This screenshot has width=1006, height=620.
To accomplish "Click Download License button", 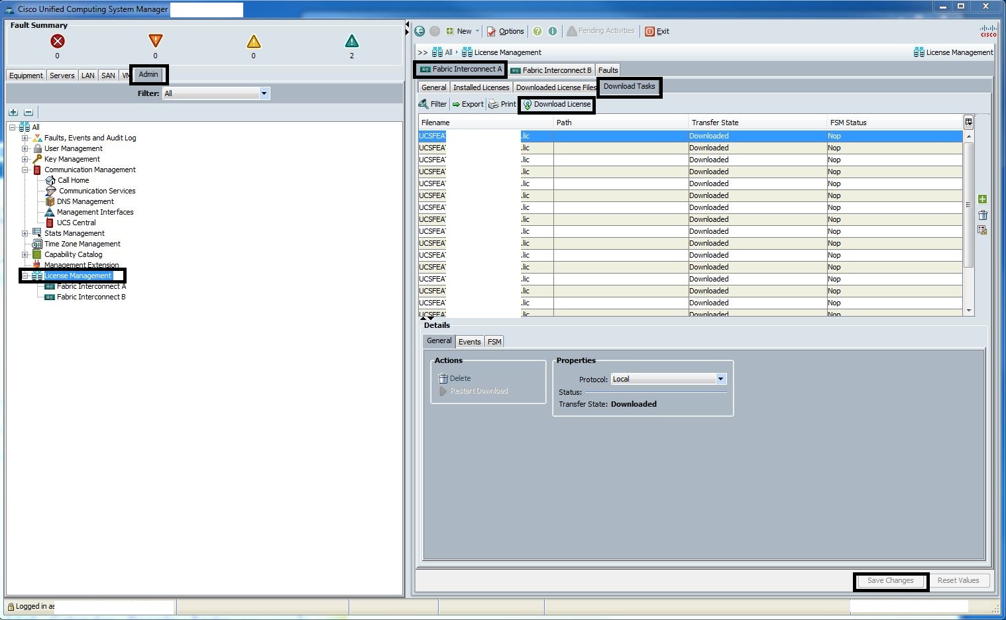I will [557, 105].
